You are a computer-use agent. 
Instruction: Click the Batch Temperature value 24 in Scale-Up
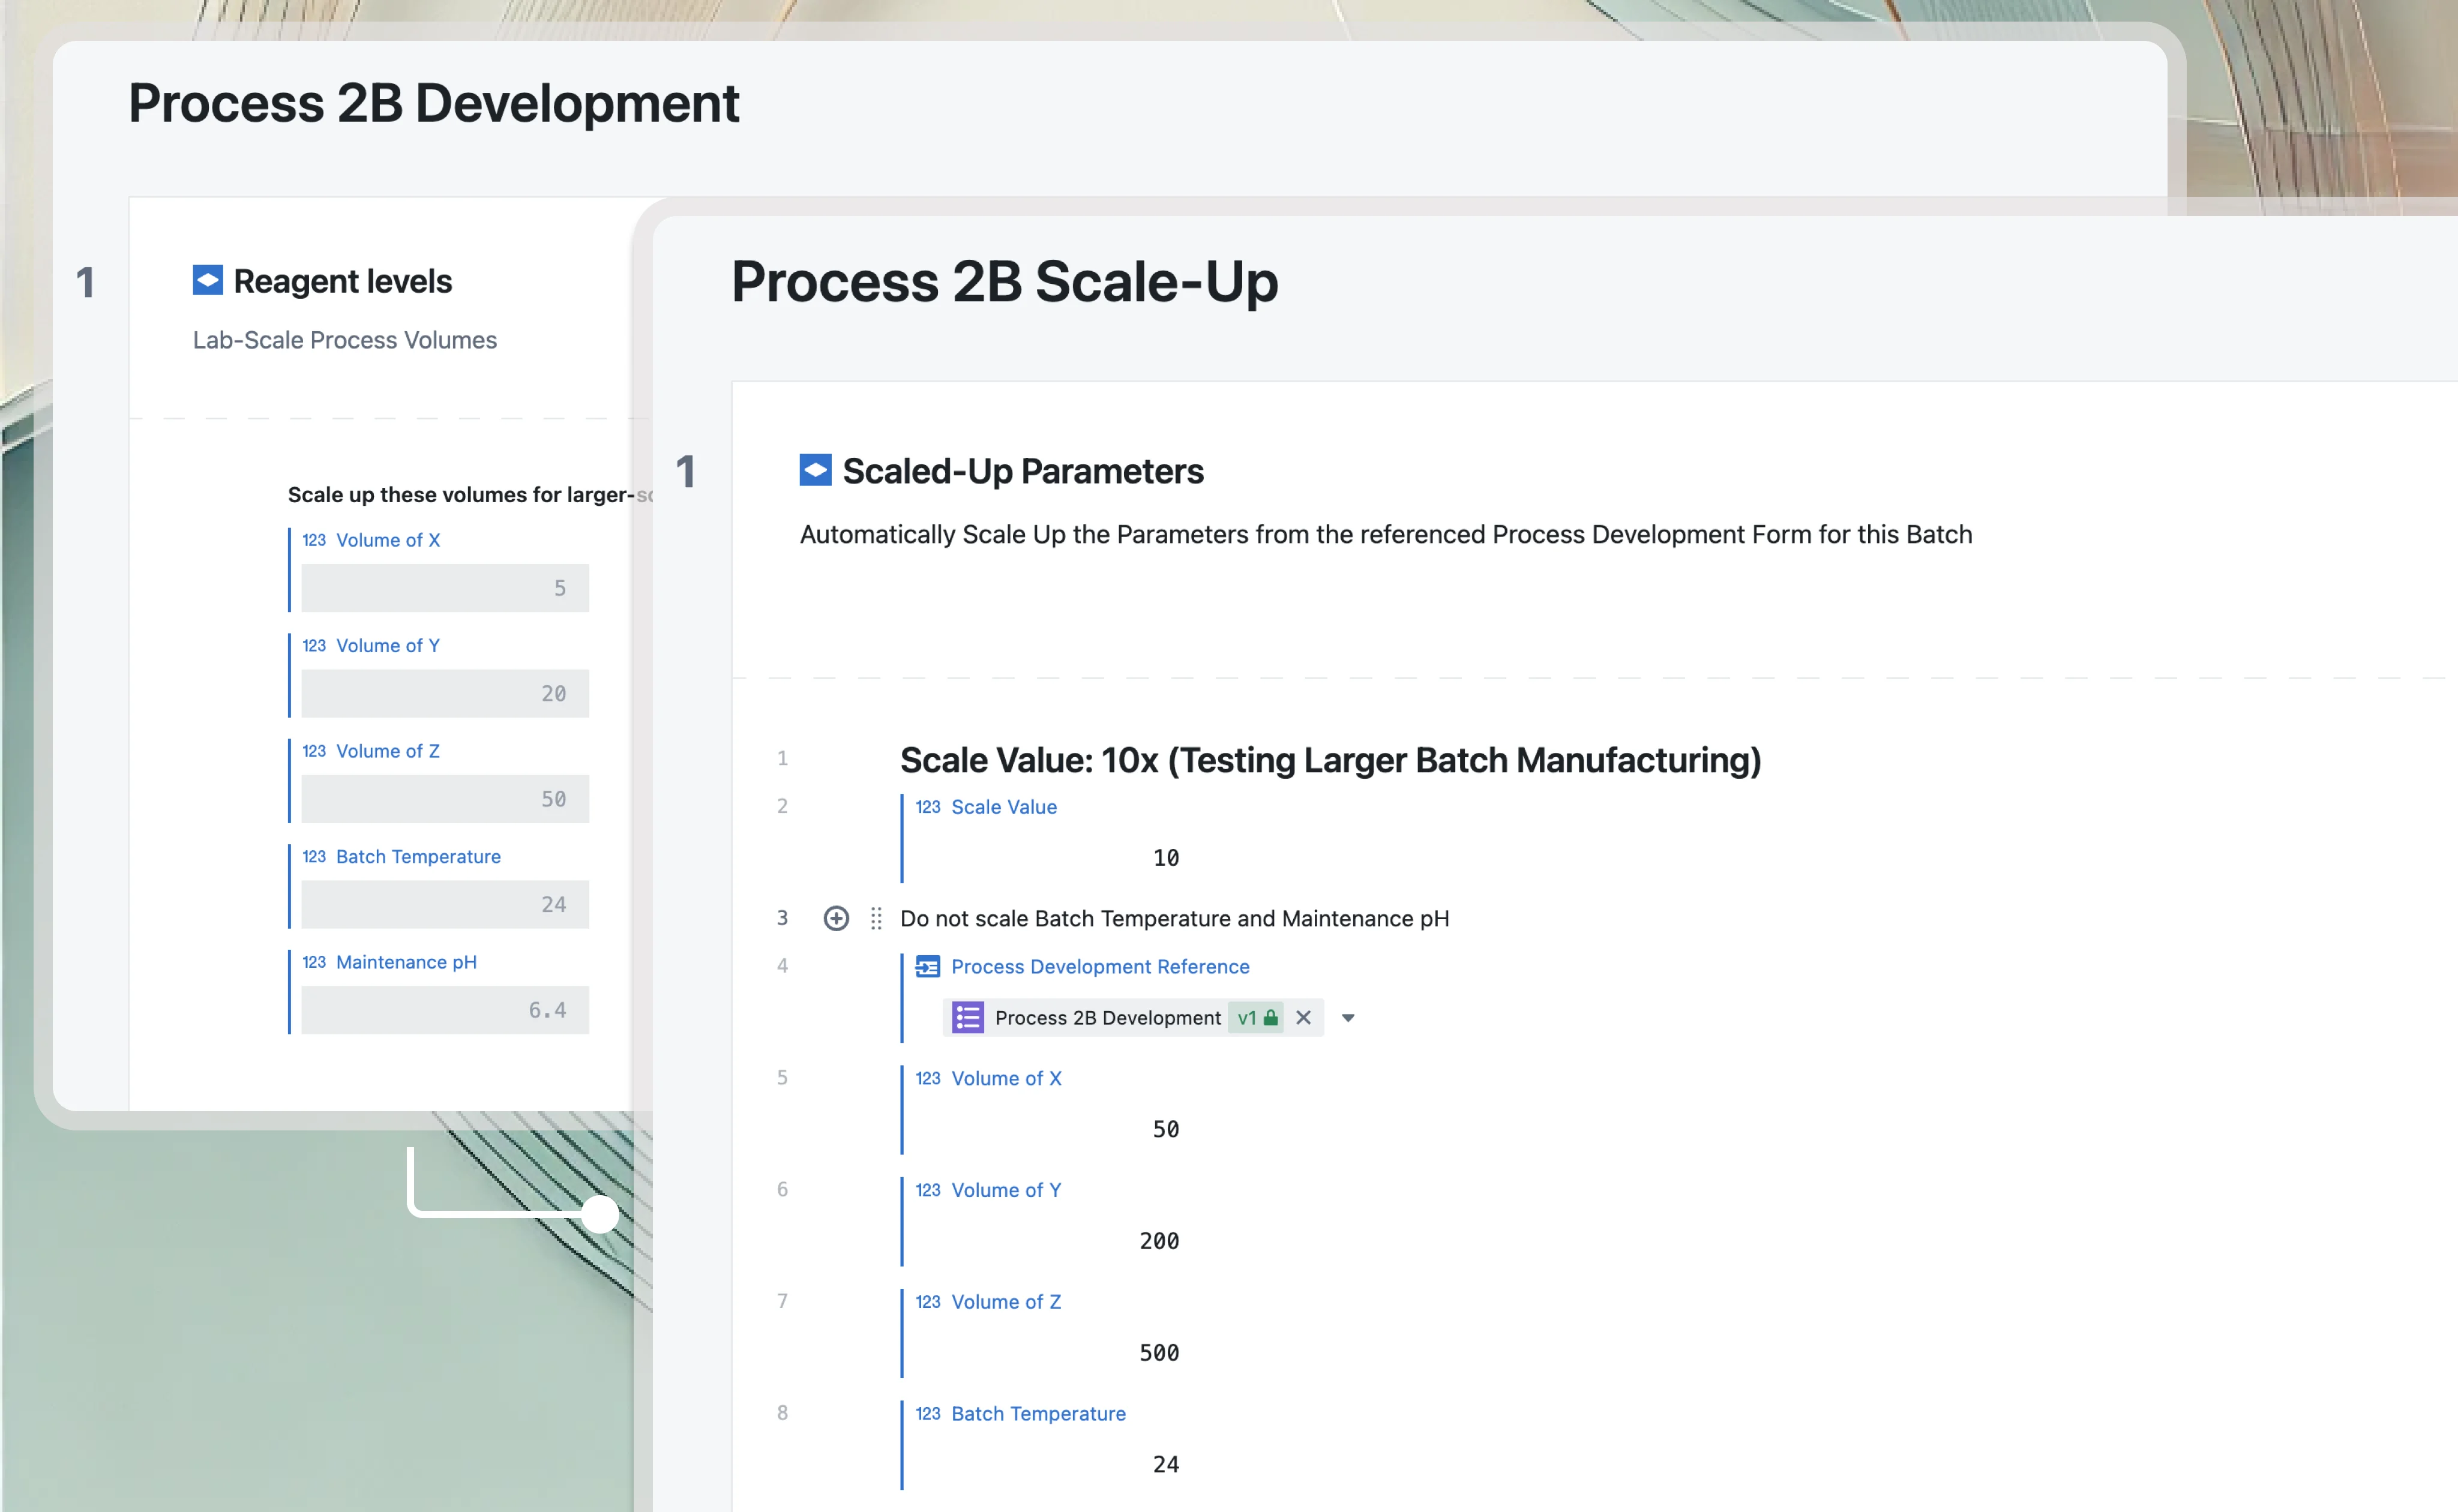click(1166, 1465)
